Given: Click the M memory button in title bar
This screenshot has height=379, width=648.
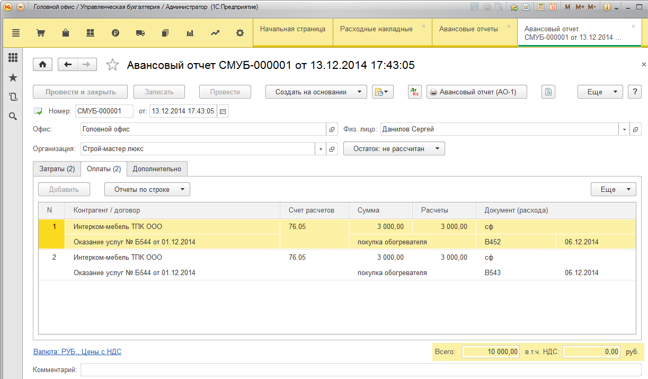Looking at the screenshot, I should [568, 7].
